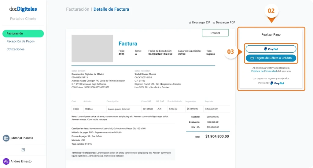This screenshot has height=168, width=313.
Task: Click the logout icon in sidebar
Action: click(23, 150)
